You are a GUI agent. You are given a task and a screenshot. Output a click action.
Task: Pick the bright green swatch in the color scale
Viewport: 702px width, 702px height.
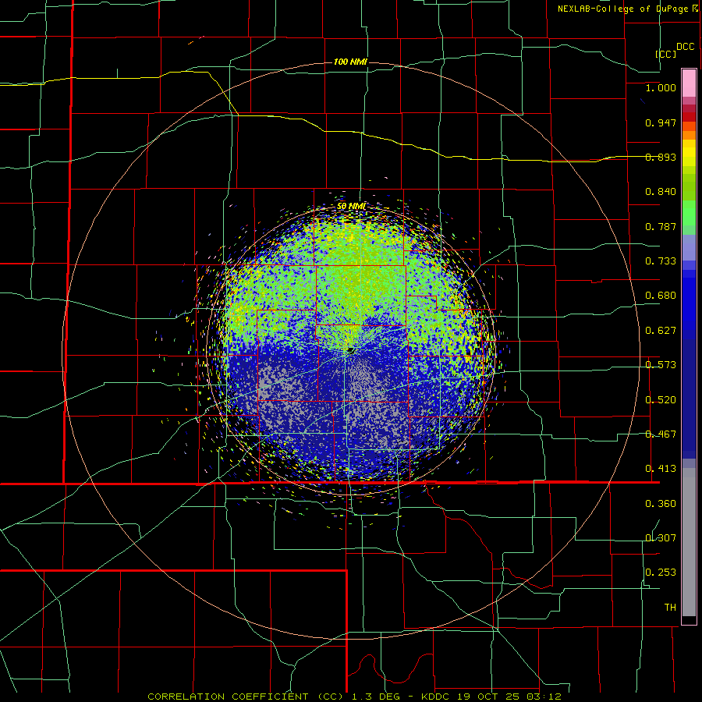point(689,213)
